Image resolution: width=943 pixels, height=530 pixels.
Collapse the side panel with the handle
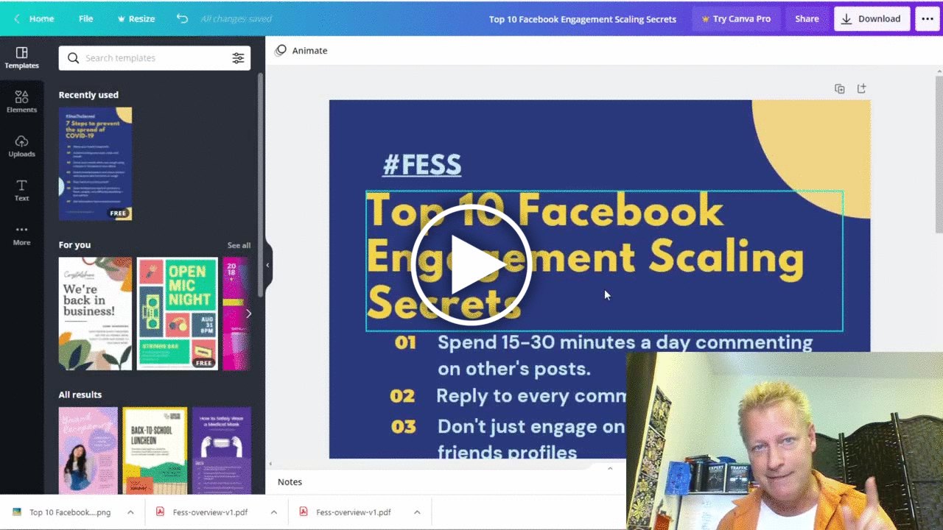(267, 265)
